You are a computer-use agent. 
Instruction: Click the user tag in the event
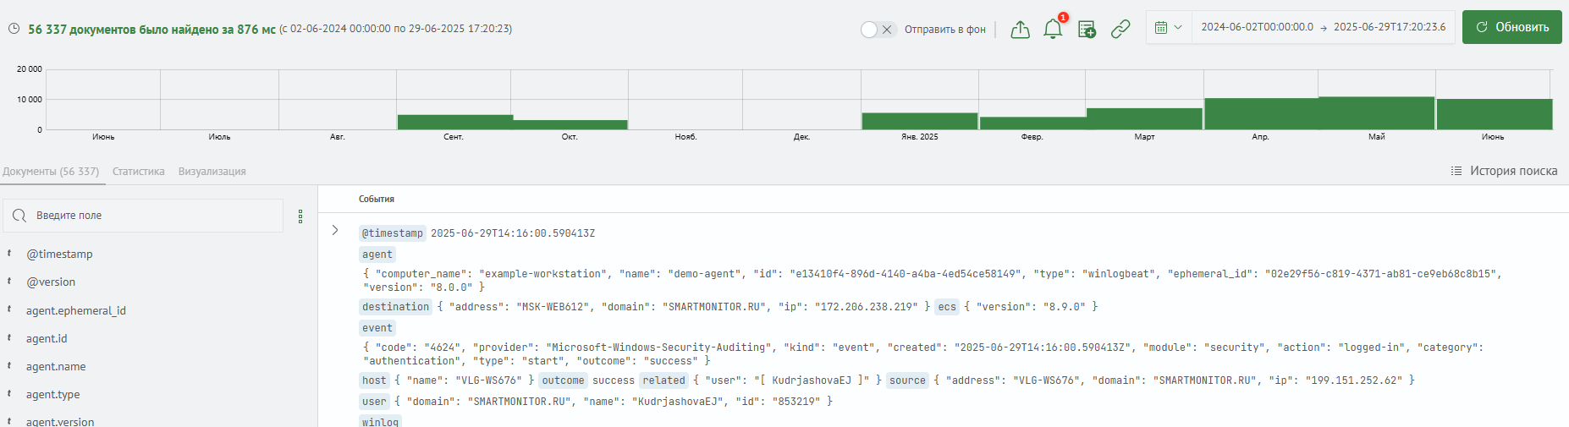point(374,402)
